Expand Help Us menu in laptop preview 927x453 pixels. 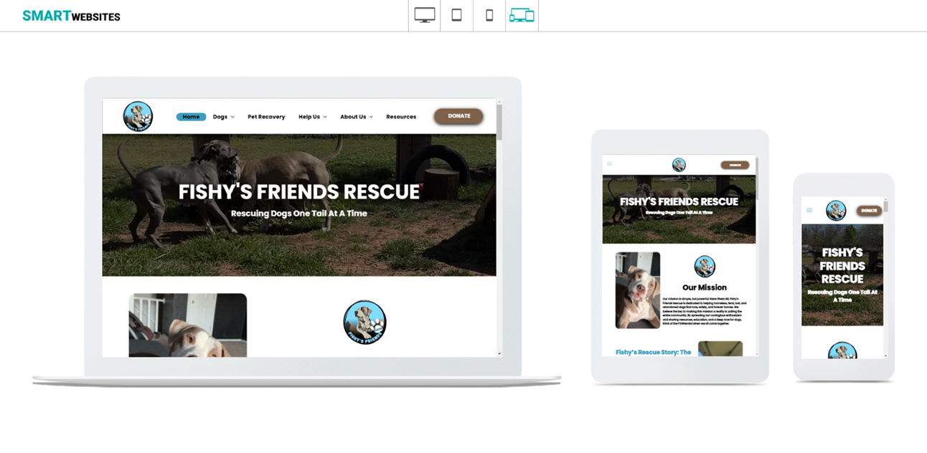point(312,117)
